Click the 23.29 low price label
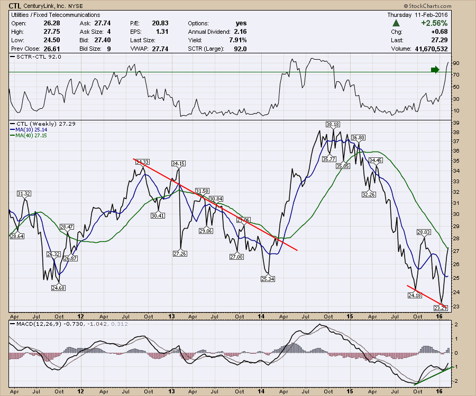476x396 pixels. [440, 307]
